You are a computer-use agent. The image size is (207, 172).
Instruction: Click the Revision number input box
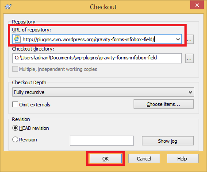(x=102, y=141)
